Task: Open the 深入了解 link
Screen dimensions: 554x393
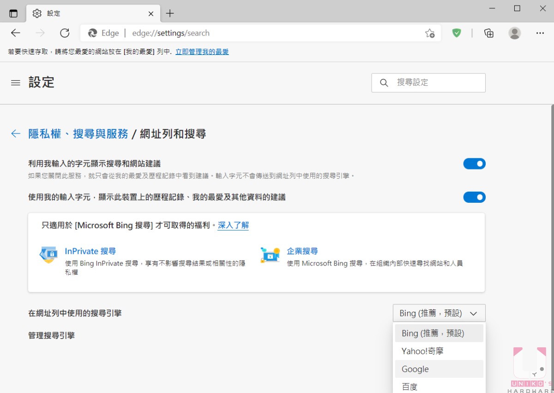Action: click(233, 225)
